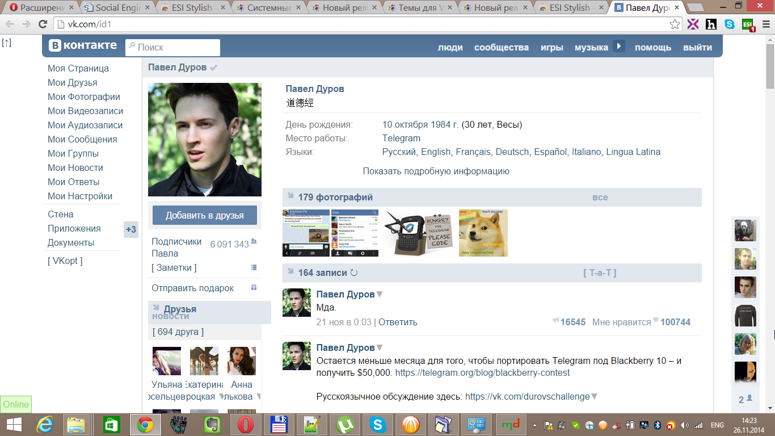The width and height of the screenshot is (775, 436).
Task: Open dropdown triangle beside friend Анна
Action: pyautogui.click(x=259, y=397)
